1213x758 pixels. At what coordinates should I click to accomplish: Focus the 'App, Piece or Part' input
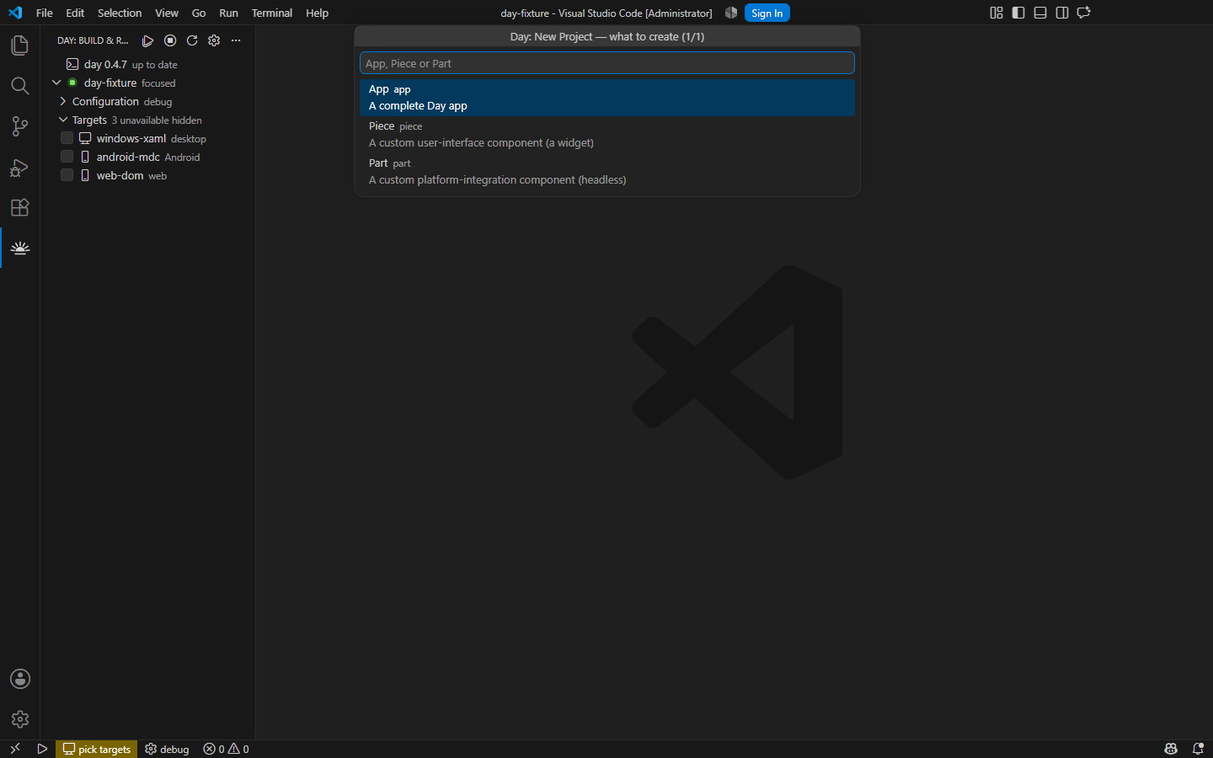pos(607,63)
